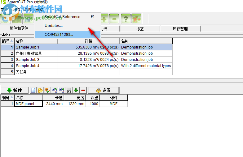The image size is (243, 157).
Task: Click the 28.1335 m?/ 0093 pc(s) detail cell
Action: click(x=89, y=53)
